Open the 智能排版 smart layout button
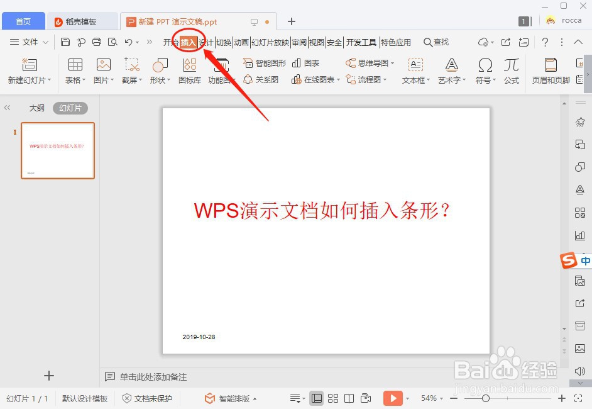This screenshot has height=409, width=592. 231,398
